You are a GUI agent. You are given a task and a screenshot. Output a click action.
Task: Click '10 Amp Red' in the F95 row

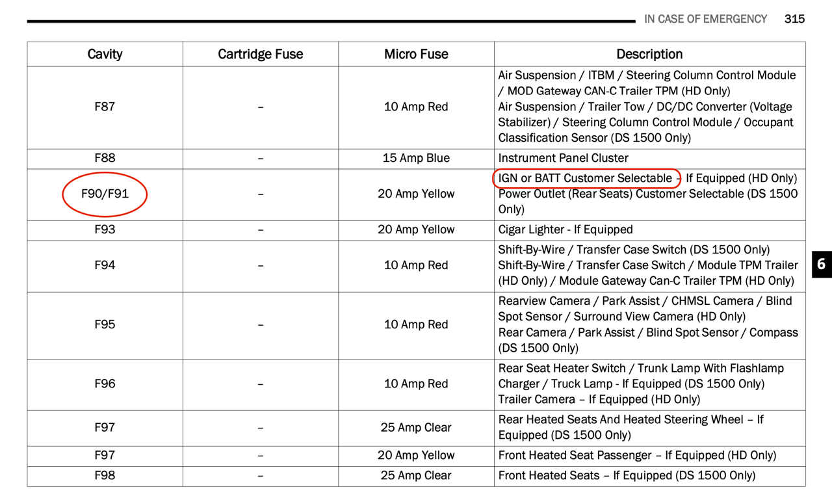click(416, 324)
